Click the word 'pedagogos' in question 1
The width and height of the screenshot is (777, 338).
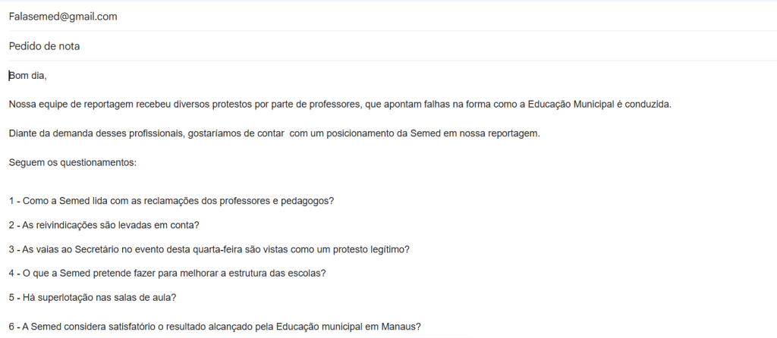pos(307,201)
